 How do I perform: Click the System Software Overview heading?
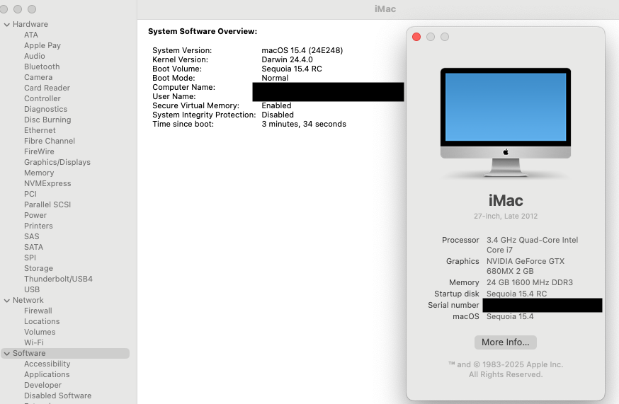203,32
